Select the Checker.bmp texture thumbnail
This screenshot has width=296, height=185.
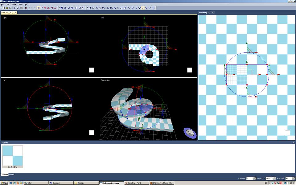pos(13,157)
